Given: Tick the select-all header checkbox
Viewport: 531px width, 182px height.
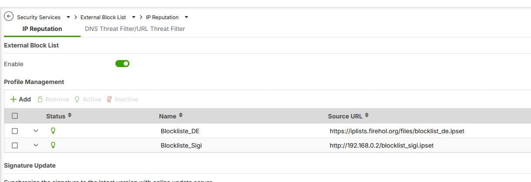Looking at the screenshot, I should (x=15, y=116).
